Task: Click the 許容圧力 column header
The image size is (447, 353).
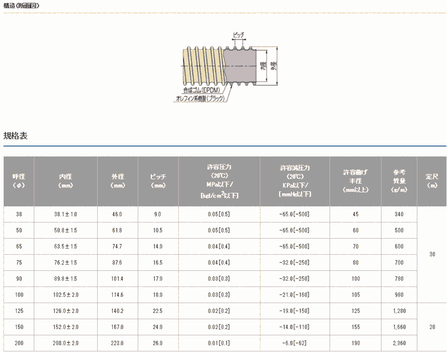Action: pos(219,181)
